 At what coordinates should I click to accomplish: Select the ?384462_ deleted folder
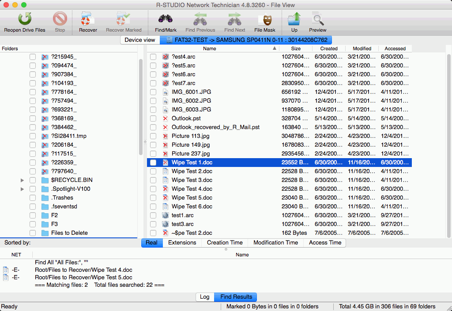64,127
